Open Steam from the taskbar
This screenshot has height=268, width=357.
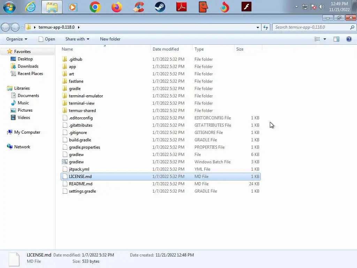click(x=160, y=7)
